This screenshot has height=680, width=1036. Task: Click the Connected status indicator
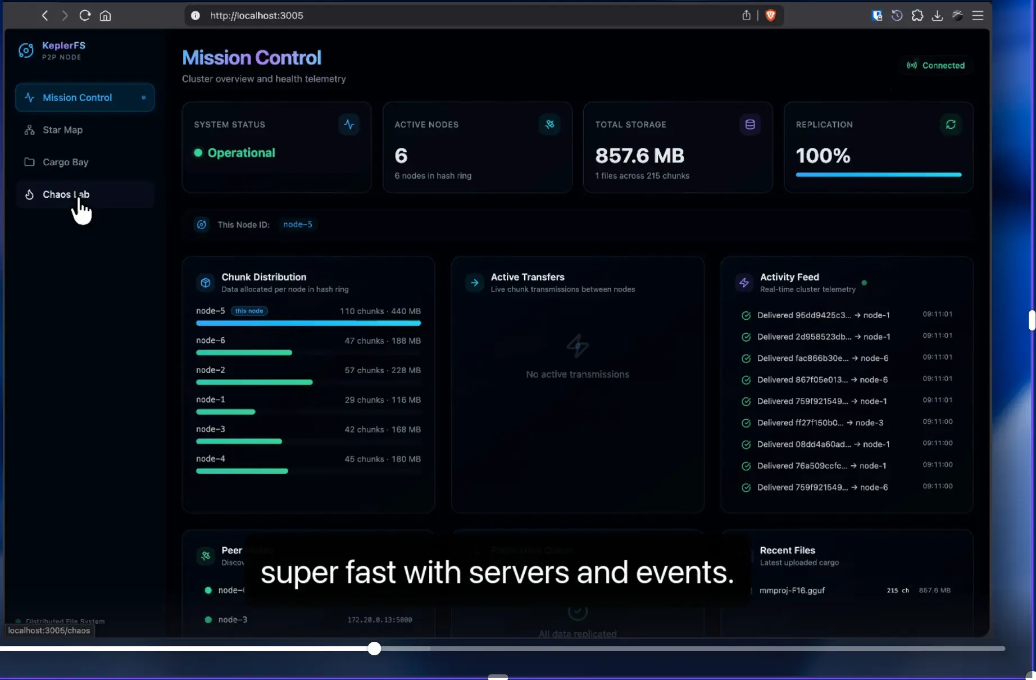coord(935,65)
